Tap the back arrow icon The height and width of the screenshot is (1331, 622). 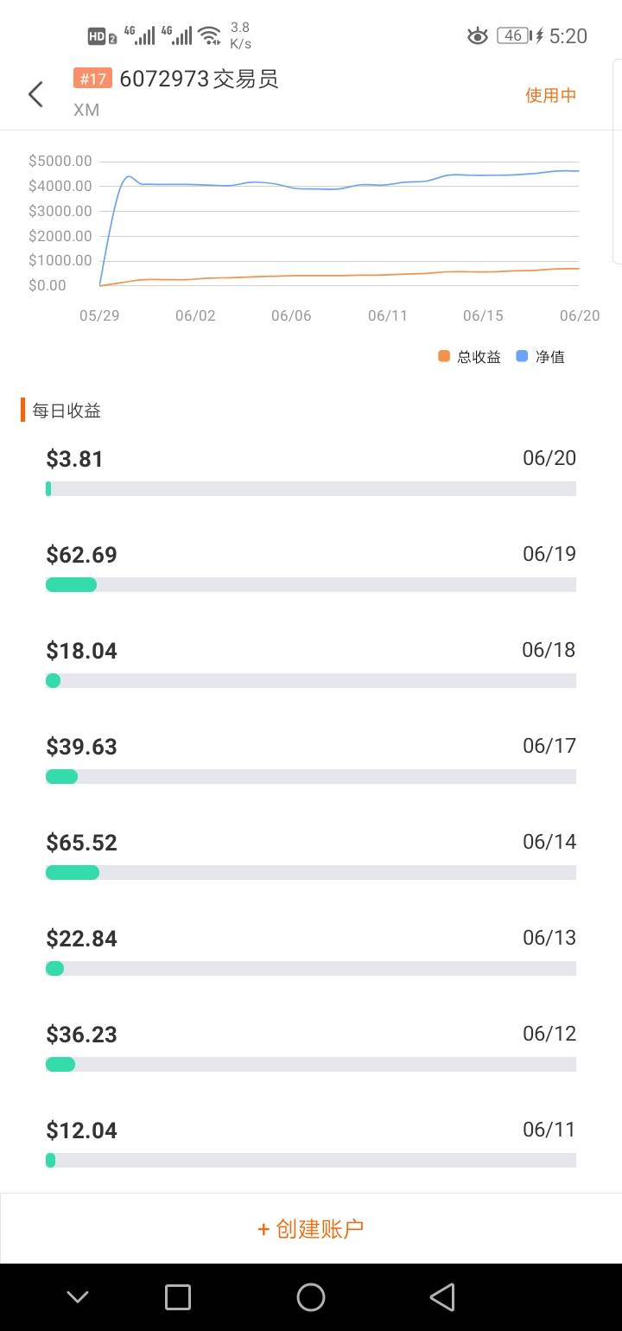click(35, 94)
